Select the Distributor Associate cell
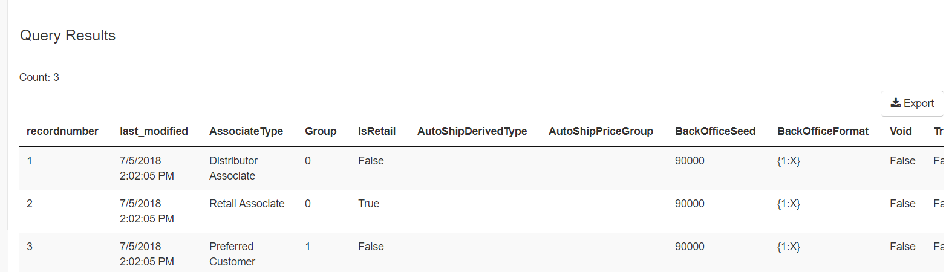The image size is (949, 272). [233, 168]
